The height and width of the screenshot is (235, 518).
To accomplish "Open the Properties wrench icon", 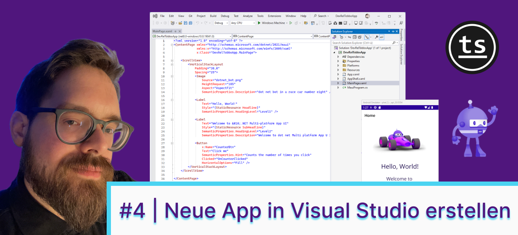I will 376,37.
